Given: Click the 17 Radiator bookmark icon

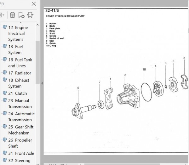Looking at the screenshot, I should tap(5, 72).
